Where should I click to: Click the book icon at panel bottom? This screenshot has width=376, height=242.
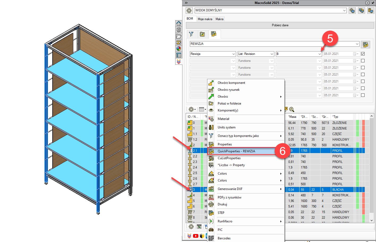click(202, 236)
